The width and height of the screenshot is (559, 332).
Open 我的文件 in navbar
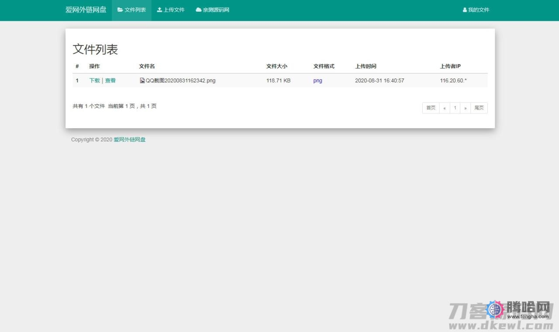point(476,10)
